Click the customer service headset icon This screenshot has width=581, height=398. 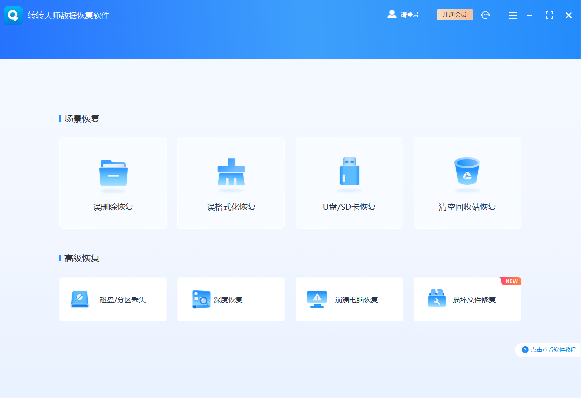pos(485,15)
